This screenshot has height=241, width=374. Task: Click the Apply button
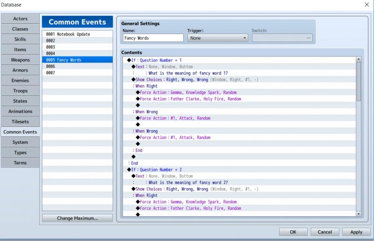356,232
